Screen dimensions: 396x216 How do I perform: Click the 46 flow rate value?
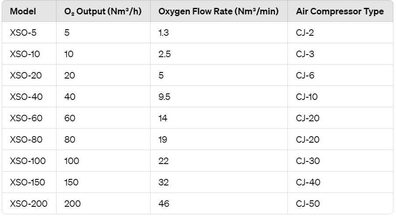[x=164, y=204]
